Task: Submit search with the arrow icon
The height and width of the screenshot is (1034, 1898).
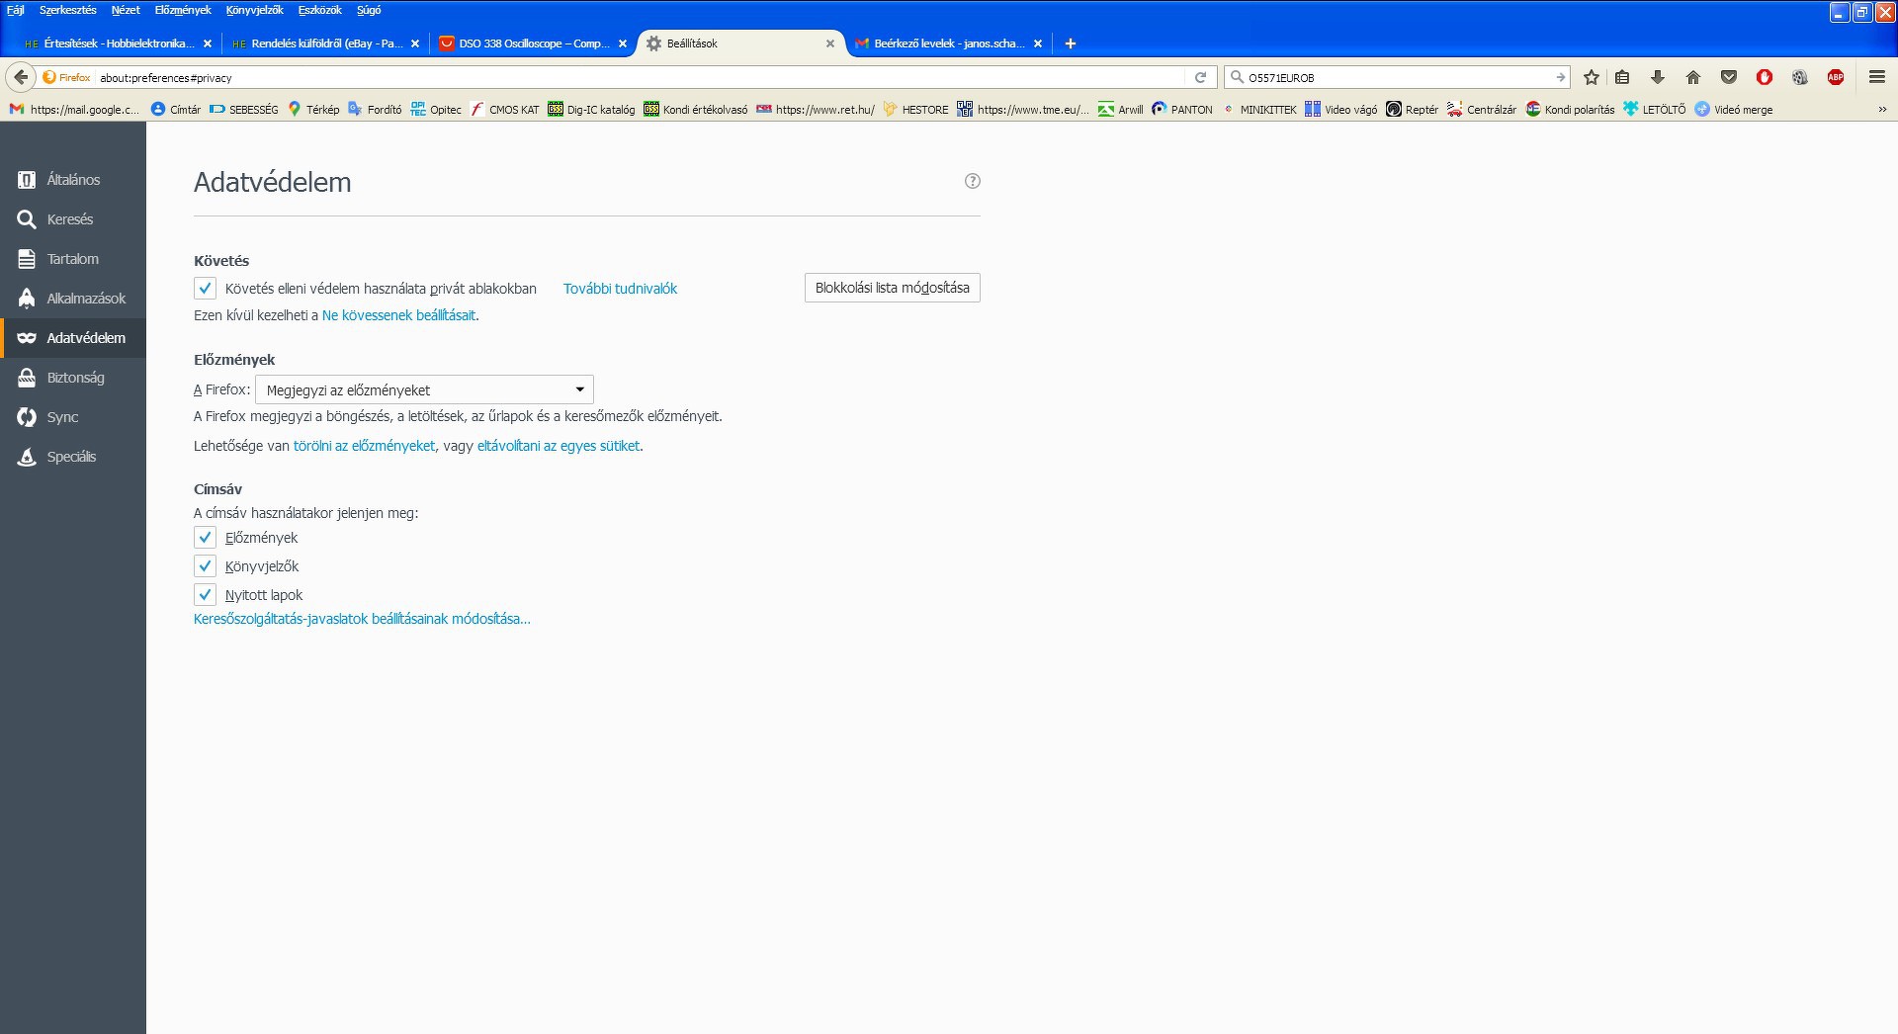Action: (1560, 77)
